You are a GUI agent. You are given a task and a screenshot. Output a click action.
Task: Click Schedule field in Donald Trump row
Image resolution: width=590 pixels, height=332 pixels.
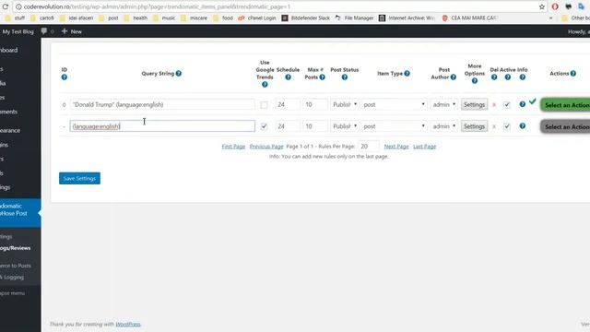coord(288,104)
